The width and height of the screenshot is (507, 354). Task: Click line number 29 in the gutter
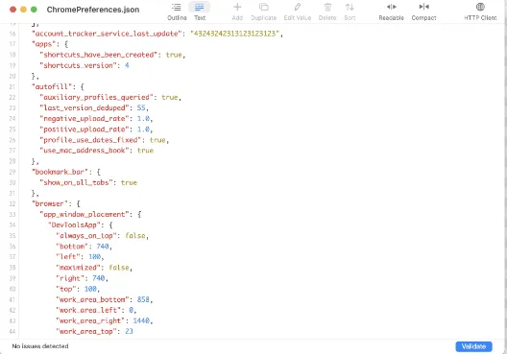(x=12, y=172)
